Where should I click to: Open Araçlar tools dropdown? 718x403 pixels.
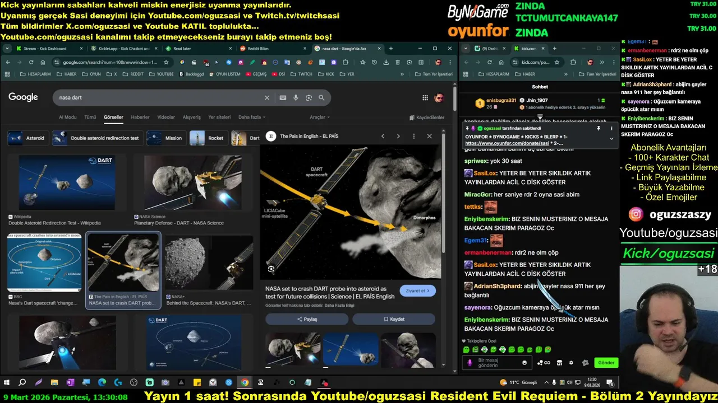click(320, 117)
